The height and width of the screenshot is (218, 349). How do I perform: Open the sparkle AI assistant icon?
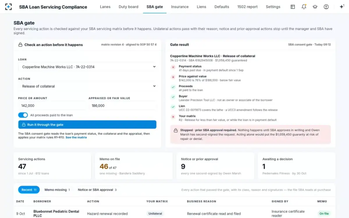342,7
